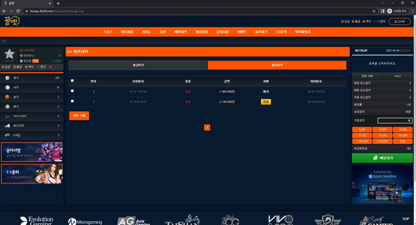This screenshot has width=416, height=225.
Task: Open the basketball 농구 category icon
Action: pos(7,97)
